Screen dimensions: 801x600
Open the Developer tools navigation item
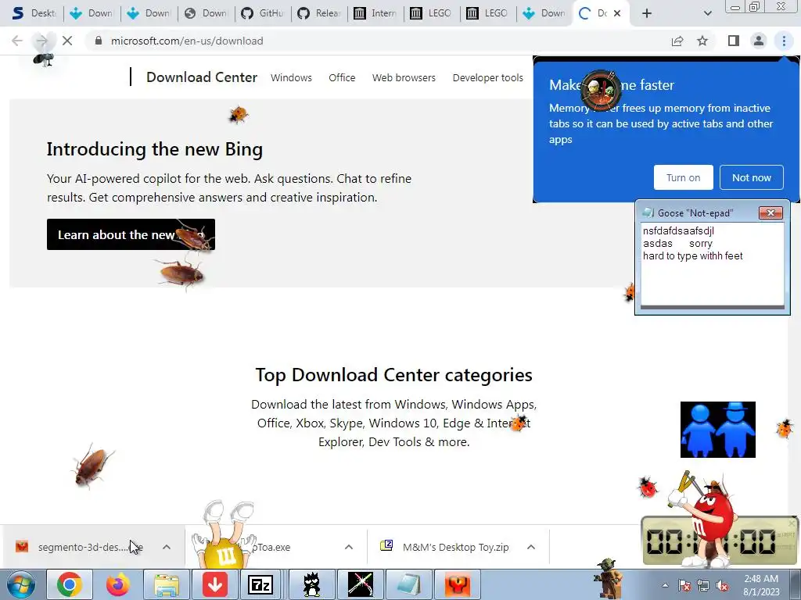tap(488, 77)
